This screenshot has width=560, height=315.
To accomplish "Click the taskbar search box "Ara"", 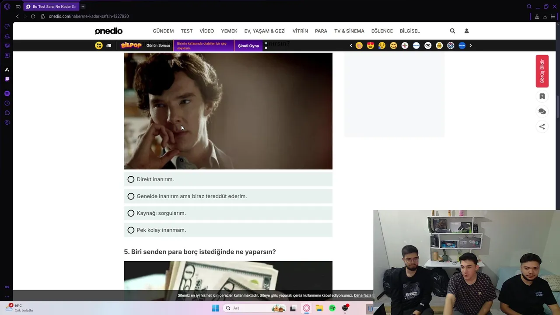I will [255, 308].
